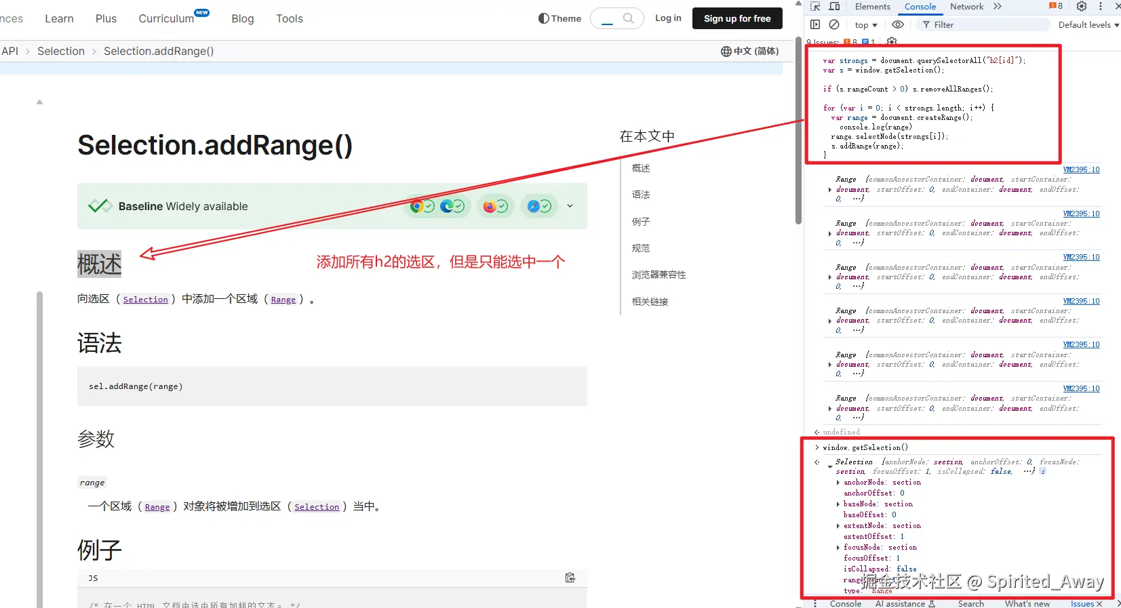Toggle the site Theme switcher
Viewport: 1121px width, 608px height.
point(559,18)
